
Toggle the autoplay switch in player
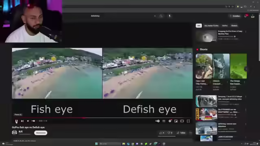157,121
